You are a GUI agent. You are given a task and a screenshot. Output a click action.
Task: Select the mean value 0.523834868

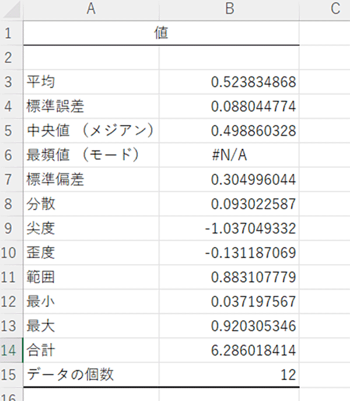[x=229, y=82]
